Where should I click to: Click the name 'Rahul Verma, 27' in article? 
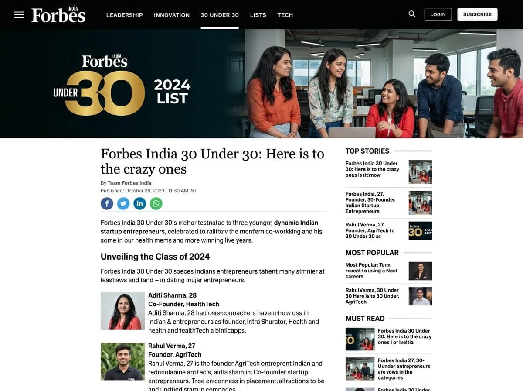point(172,346)
